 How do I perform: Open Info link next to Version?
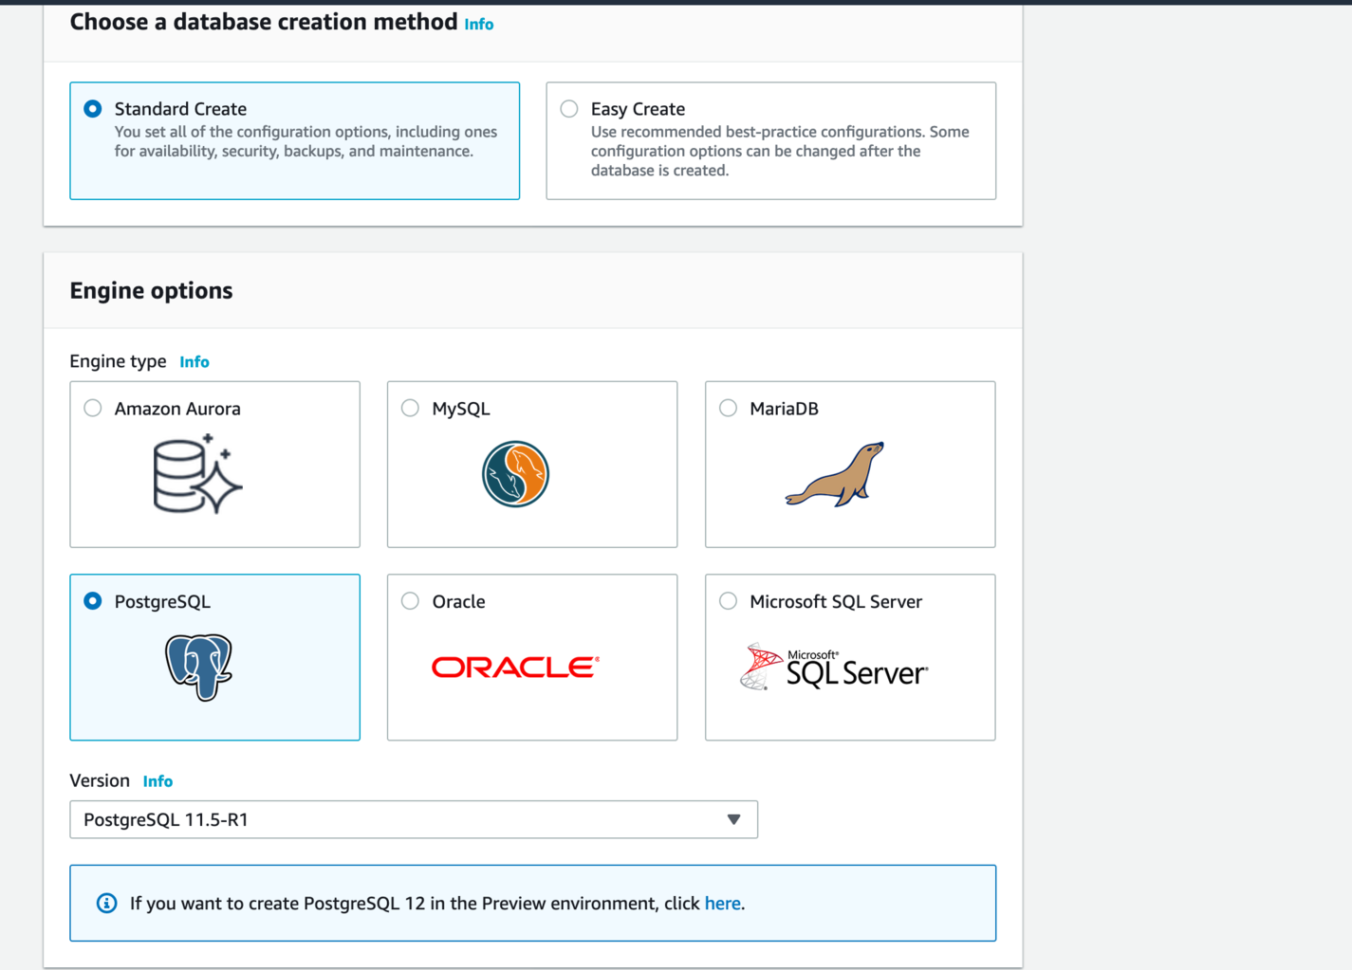pyautogui.click(x=157, y=781)
